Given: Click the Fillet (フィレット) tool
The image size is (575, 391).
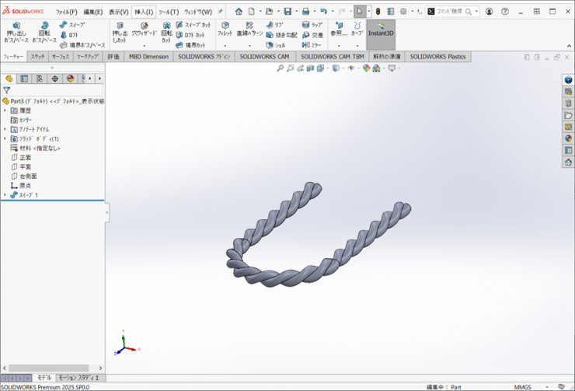Looking at the screenshot, I should click(225, 30).
